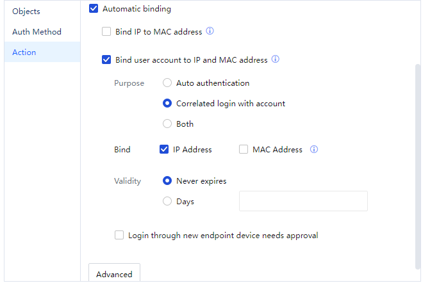Click info icon next to Bind user account option

(x=276, y=60)
